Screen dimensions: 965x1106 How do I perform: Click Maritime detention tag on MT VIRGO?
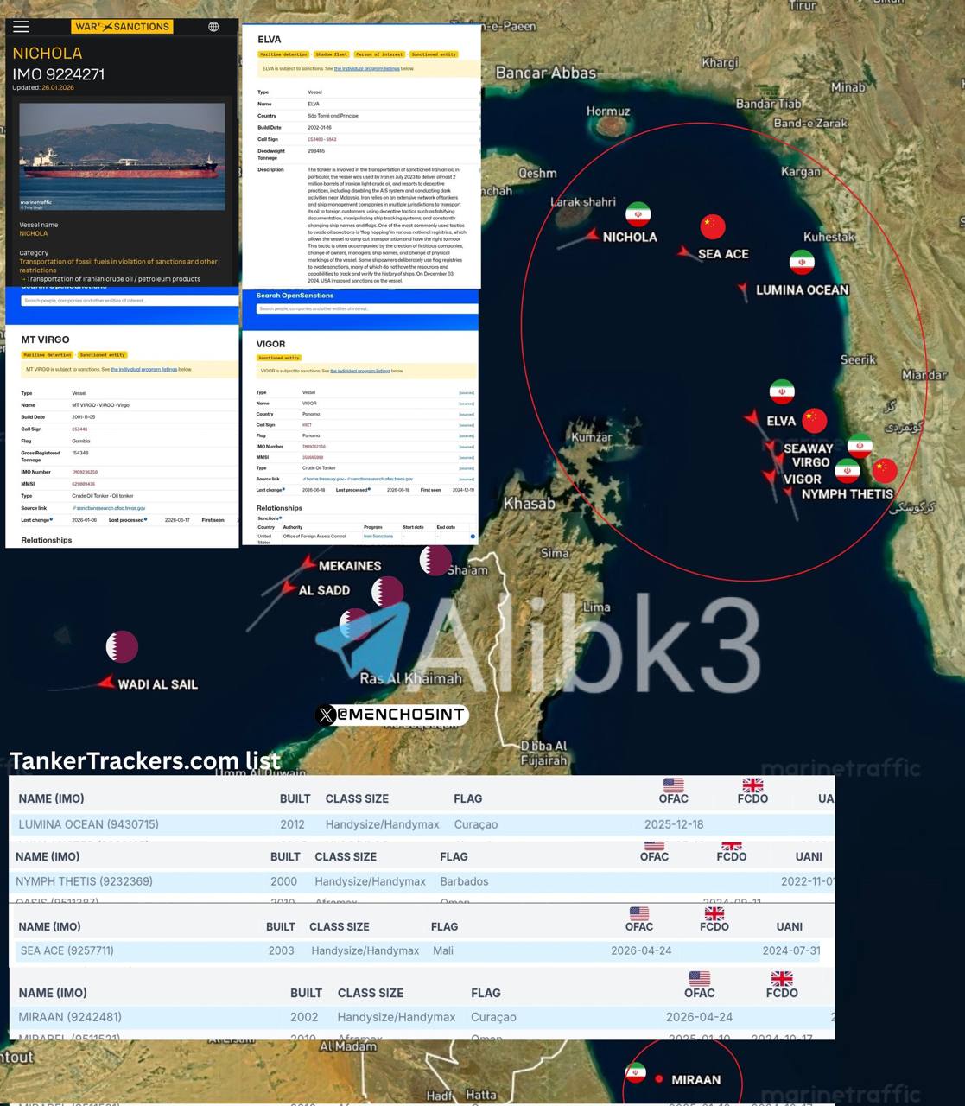click(x=48, y=355)
